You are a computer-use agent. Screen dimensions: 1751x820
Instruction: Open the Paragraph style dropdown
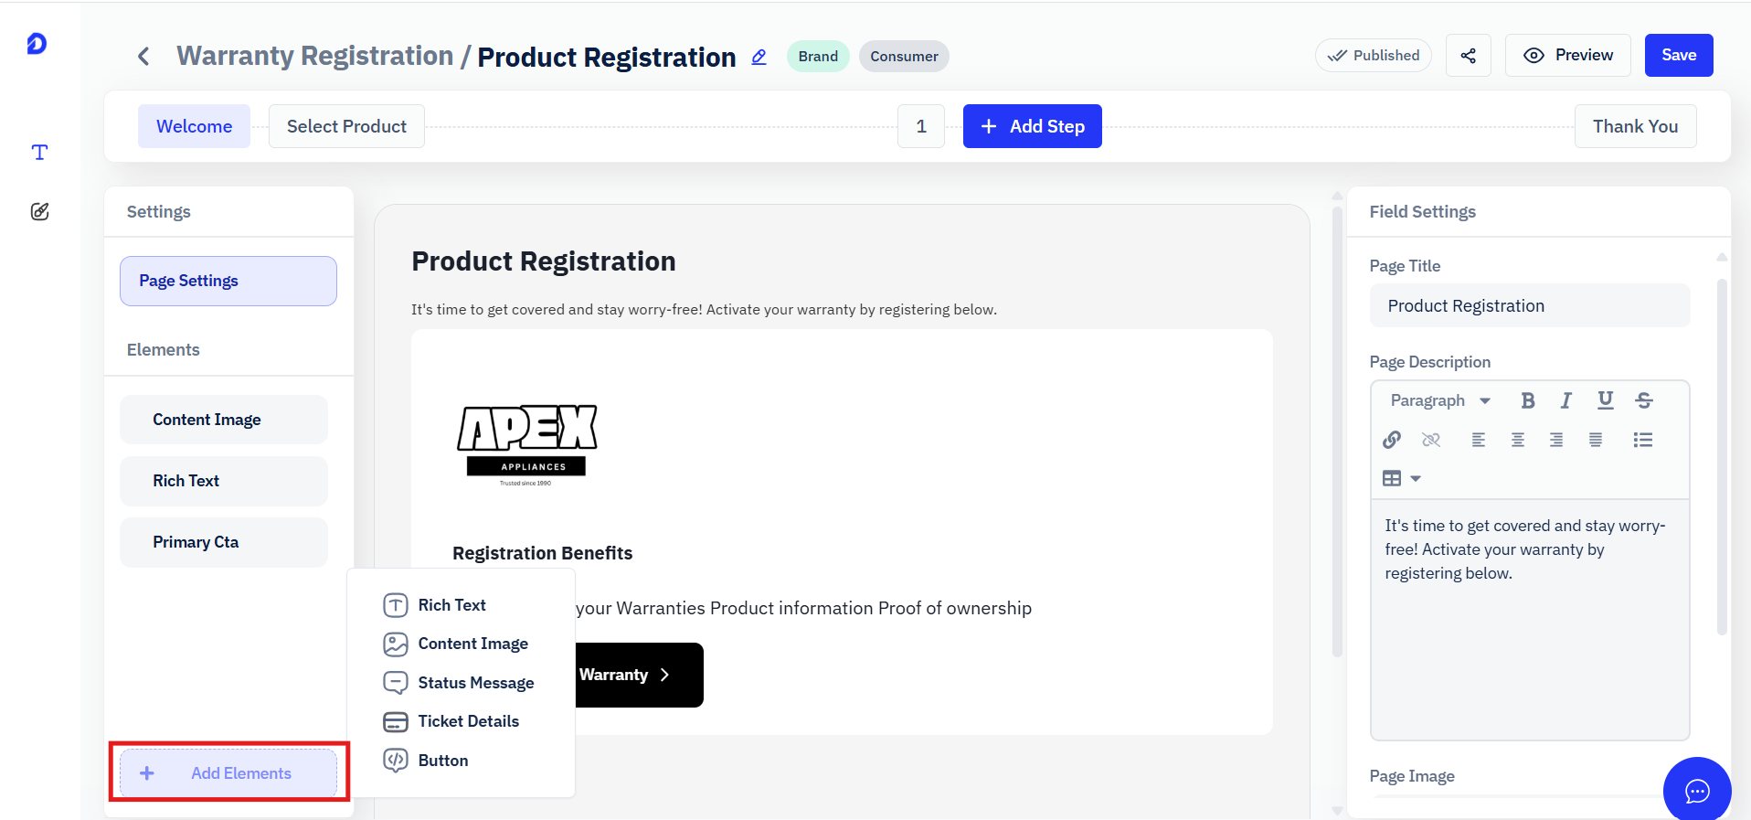(x=1440, y=400)
